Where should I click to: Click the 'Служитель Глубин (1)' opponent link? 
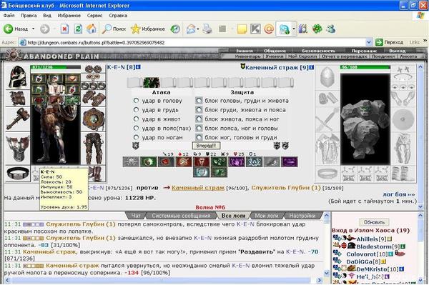(285, 188)
